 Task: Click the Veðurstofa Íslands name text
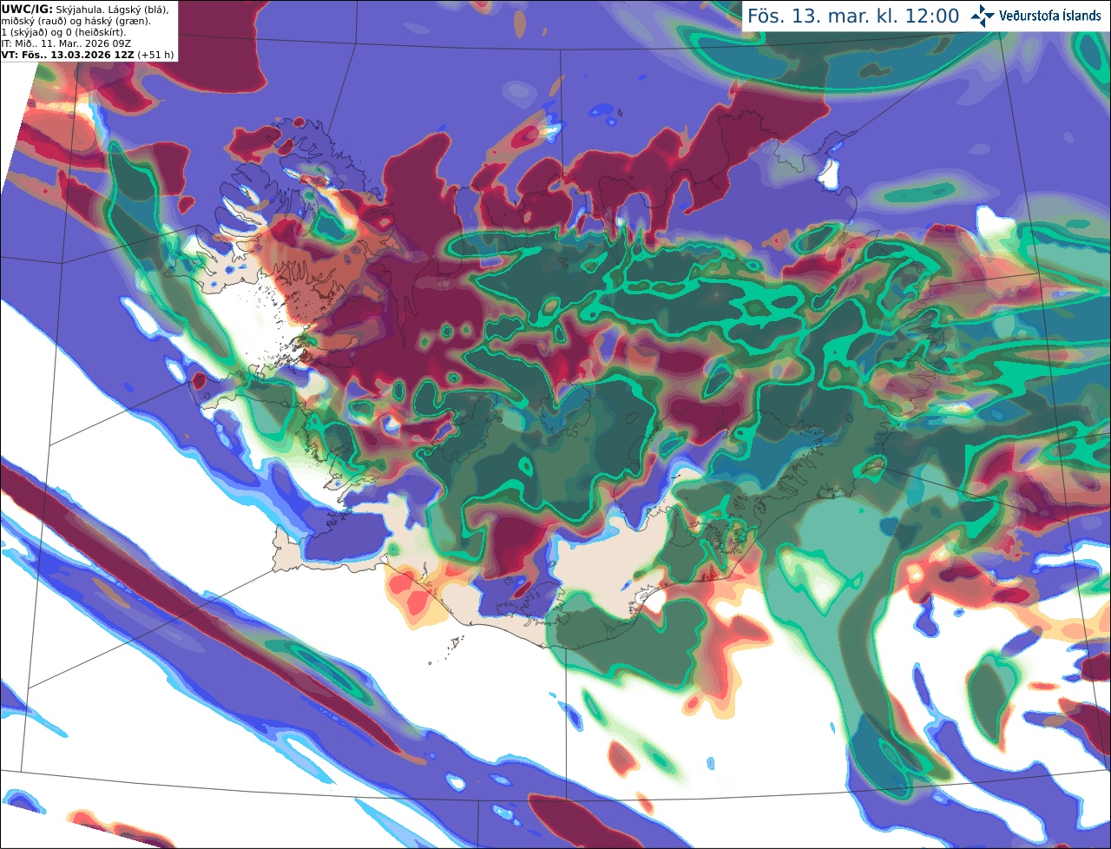pos(1050,16)
